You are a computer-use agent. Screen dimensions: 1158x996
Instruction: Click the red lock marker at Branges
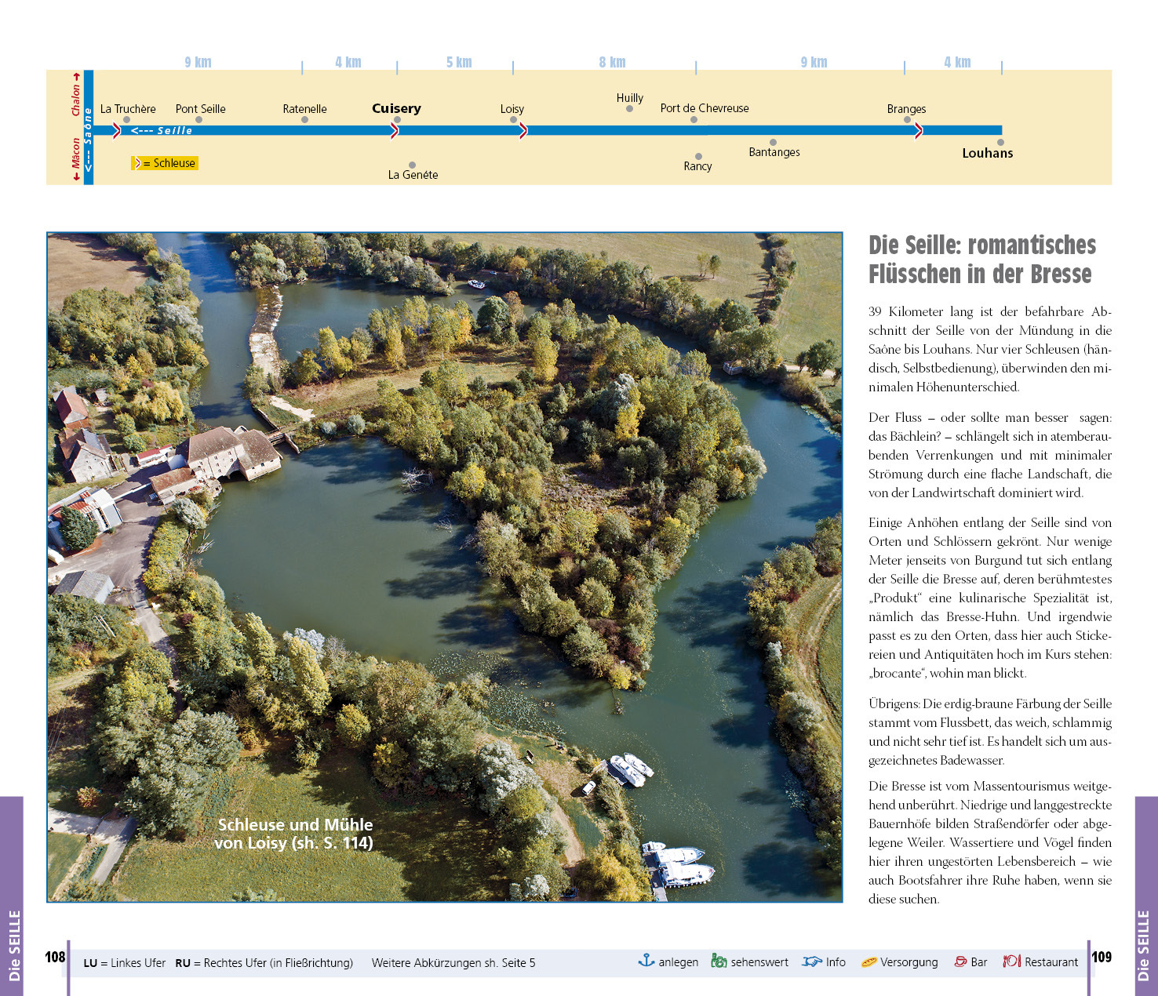(918, 131)
